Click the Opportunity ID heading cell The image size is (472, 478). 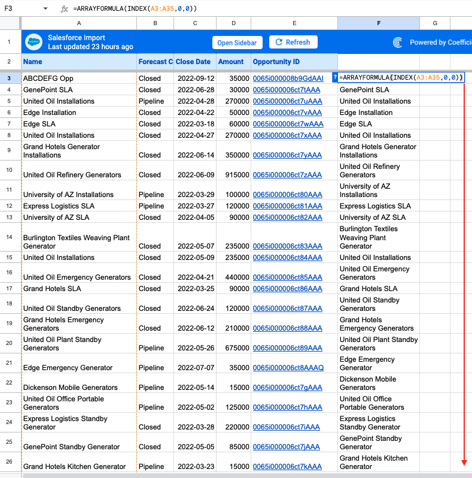point(294,62)
